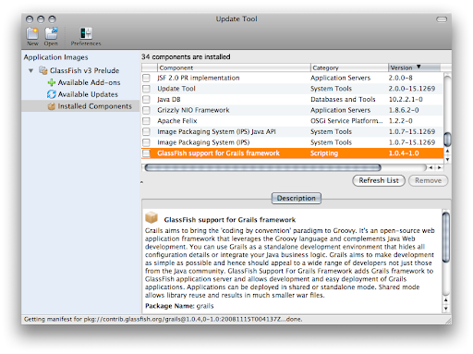The width and height of the screenshot is (473, 354).
Task: Click the component table vertical scrollbar thumb
Action: tap(447, 140)
